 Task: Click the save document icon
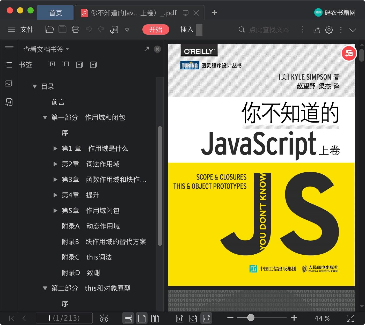coord(62,29)
